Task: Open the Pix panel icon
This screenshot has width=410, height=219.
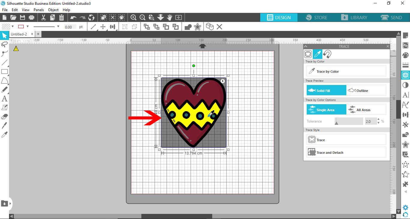Action: [x=405, y=46]
